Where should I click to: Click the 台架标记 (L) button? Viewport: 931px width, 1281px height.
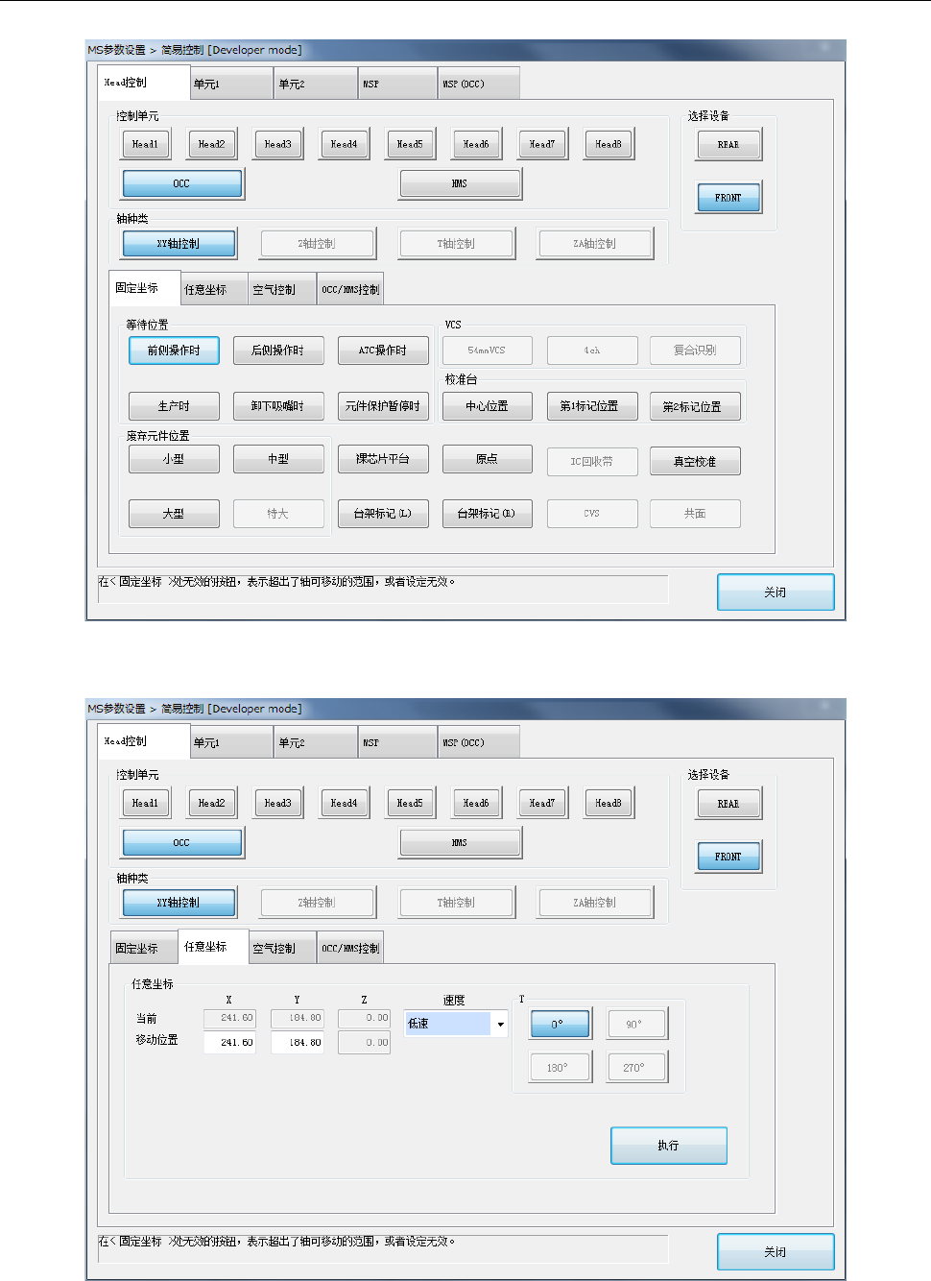coord(383,514)
